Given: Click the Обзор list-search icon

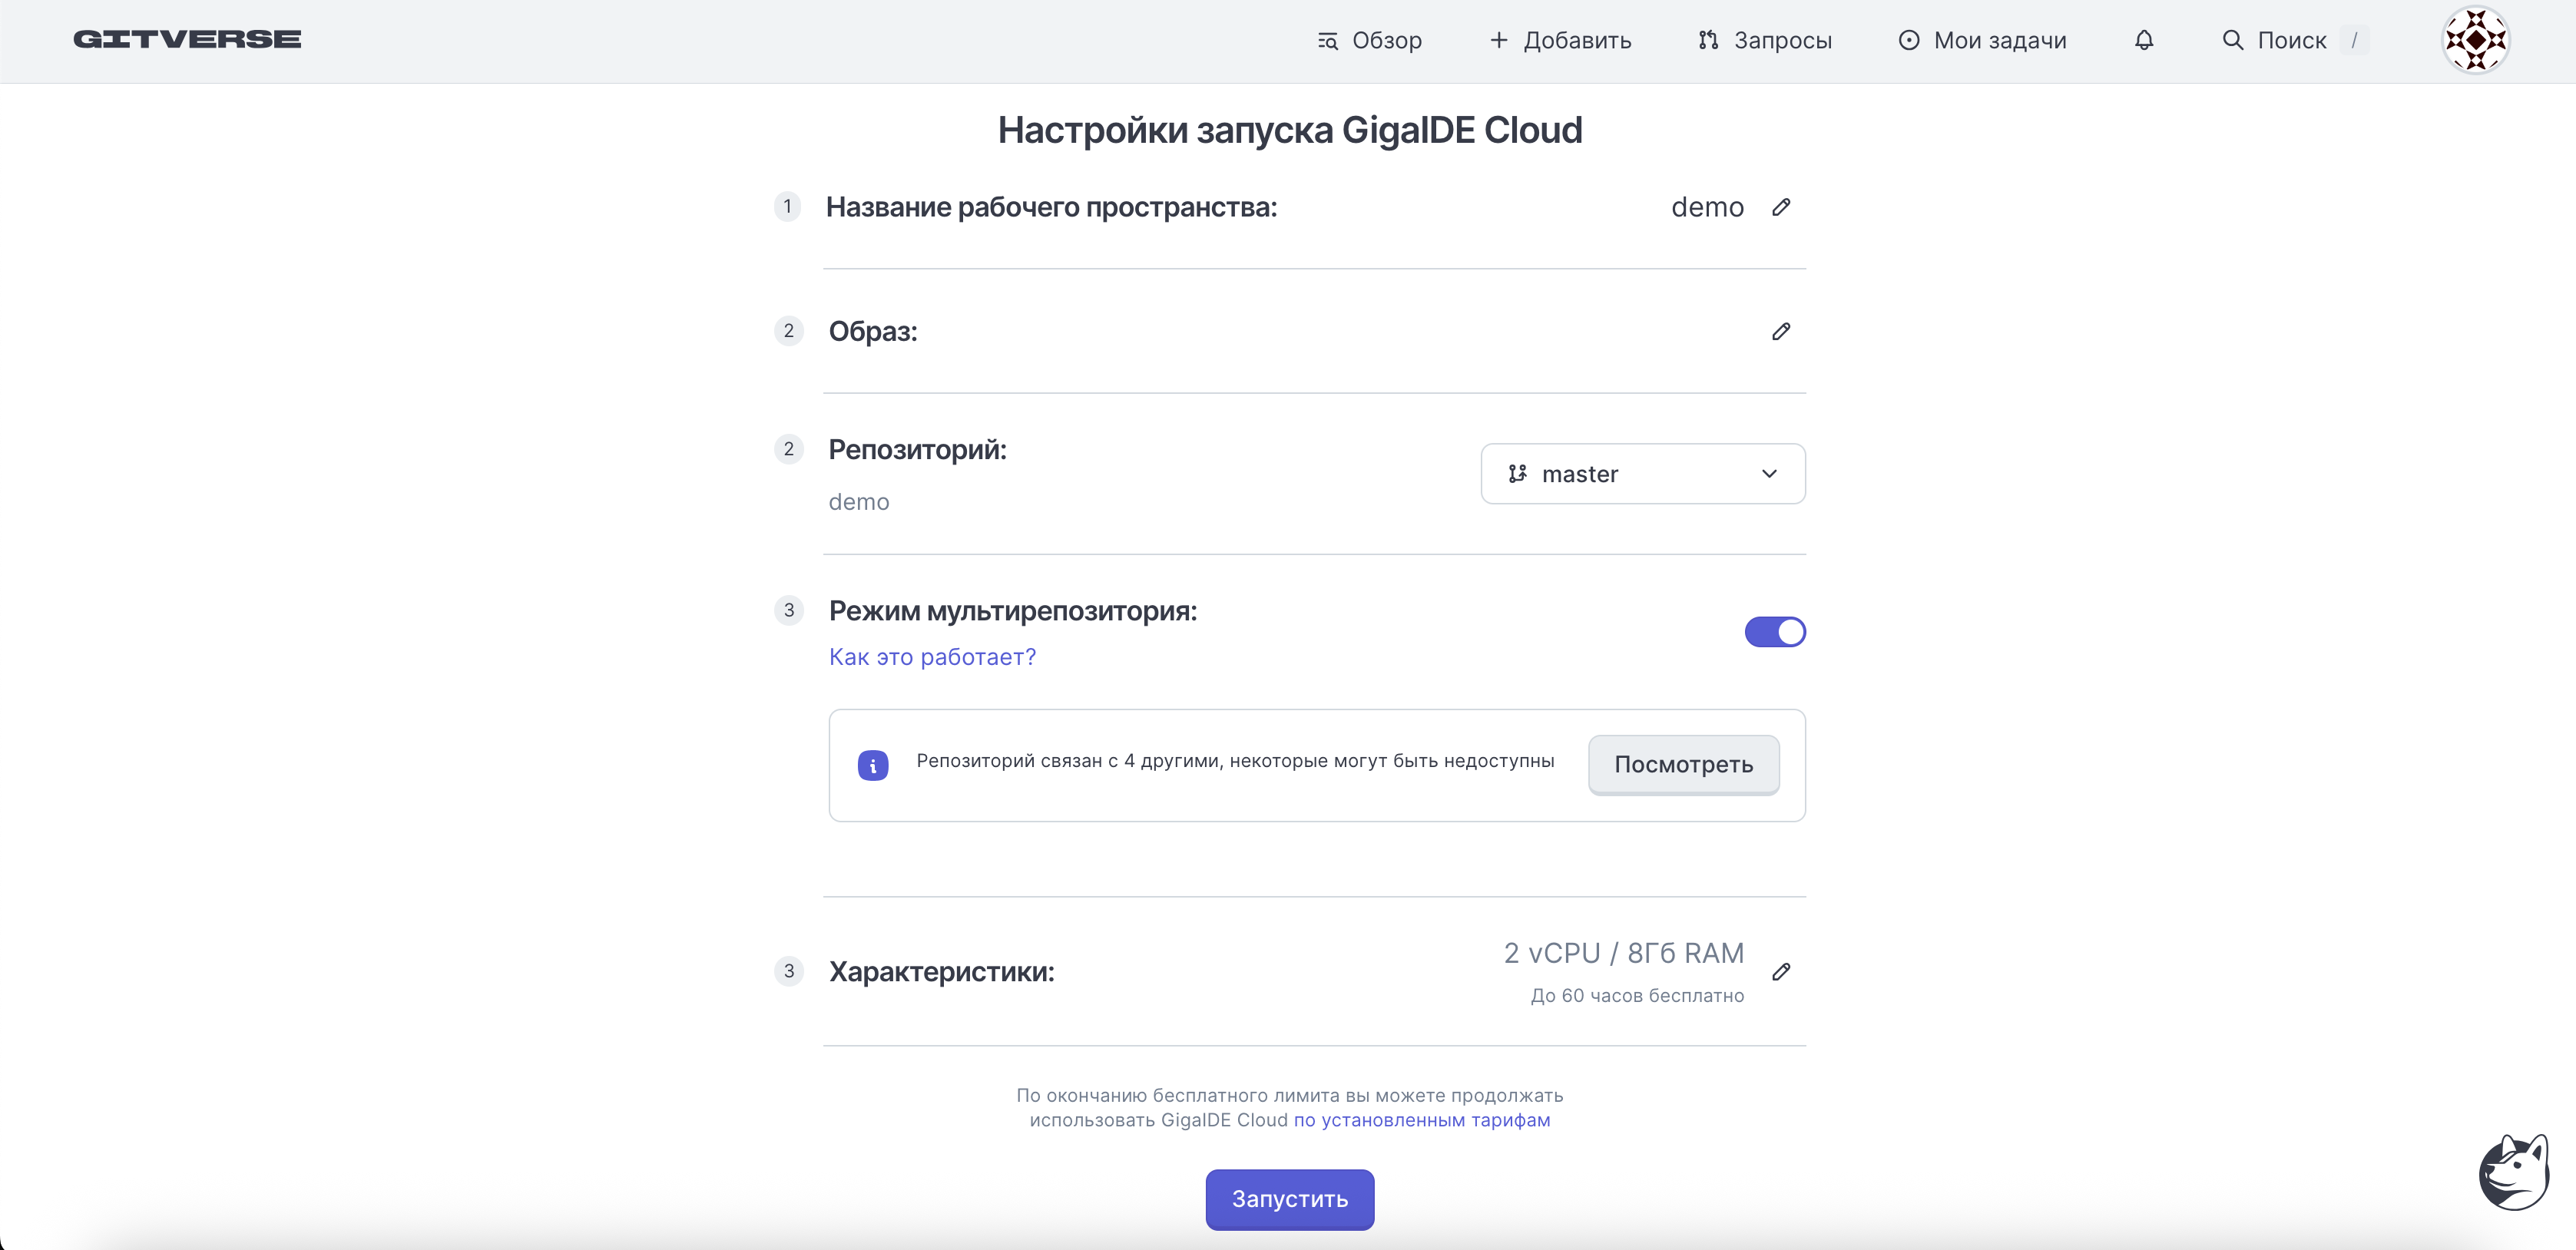Looking at the screenshot, I should [1328, 41].
